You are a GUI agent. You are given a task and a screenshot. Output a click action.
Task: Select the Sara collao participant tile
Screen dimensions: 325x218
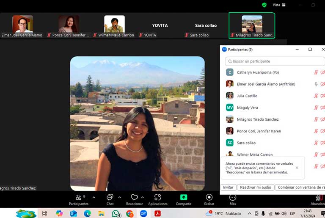click(206, 25)
